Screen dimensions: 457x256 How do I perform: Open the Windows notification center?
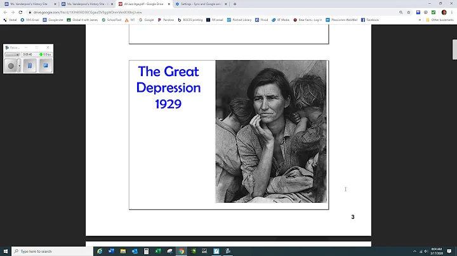pyautogui.click(x=449, y=252)
